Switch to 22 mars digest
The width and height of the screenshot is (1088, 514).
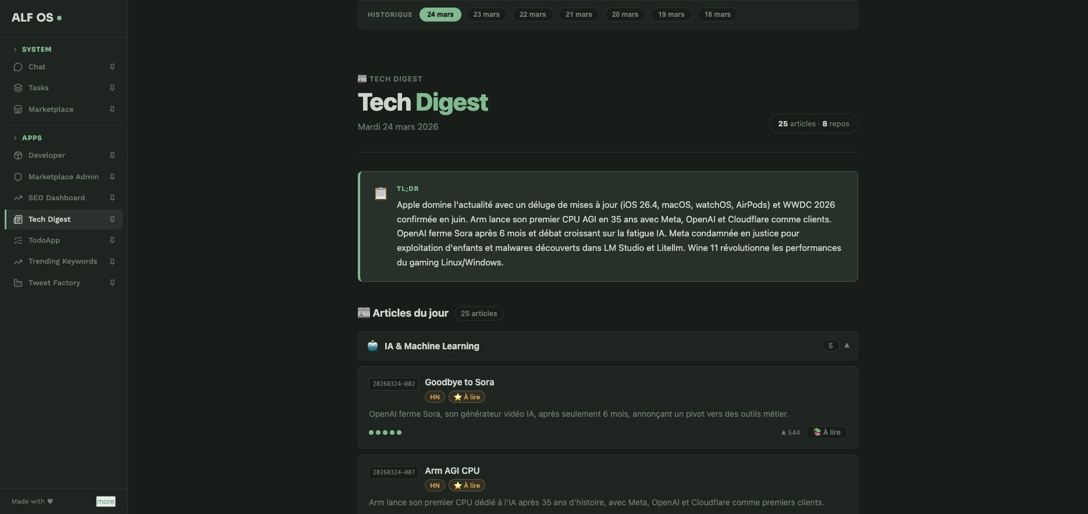[x=532, y=15]
